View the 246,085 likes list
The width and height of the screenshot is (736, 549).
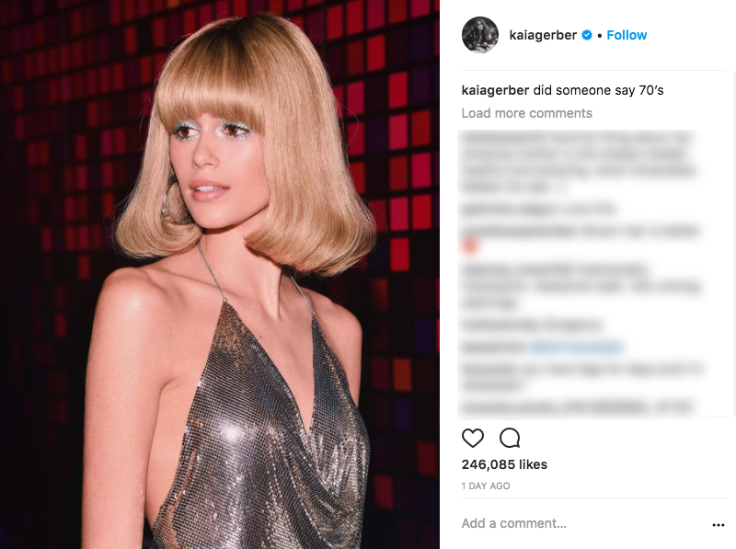click(504, 464)
